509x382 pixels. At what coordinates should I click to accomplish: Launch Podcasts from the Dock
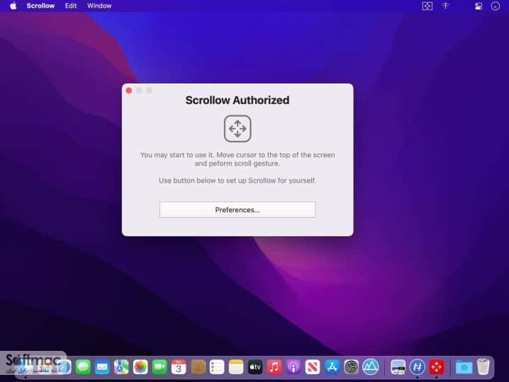(x=293, y=367)
